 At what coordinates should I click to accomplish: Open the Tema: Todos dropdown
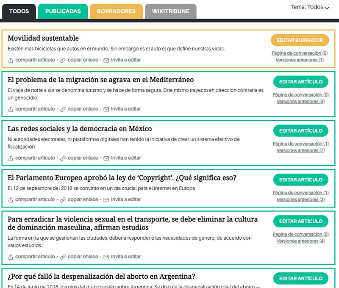coord(310,7)
